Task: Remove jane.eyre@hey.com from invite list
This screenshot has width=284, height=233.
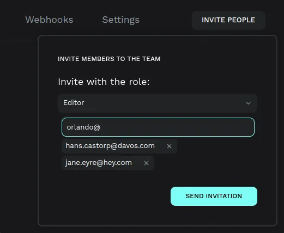Action: [146, 163]
